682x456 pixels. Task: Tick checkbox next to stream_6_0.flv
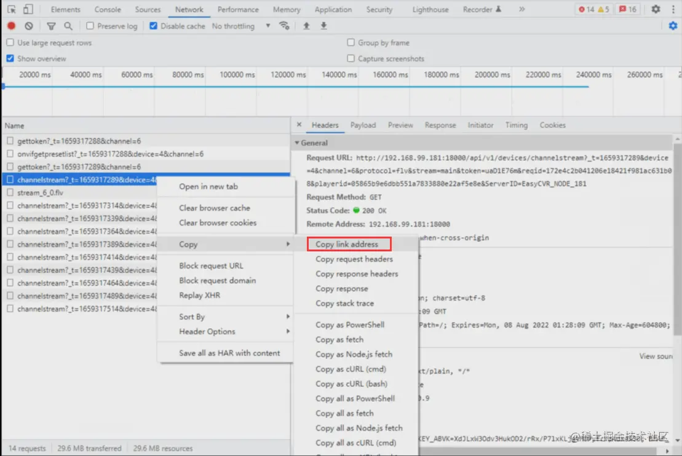point(10,192)
